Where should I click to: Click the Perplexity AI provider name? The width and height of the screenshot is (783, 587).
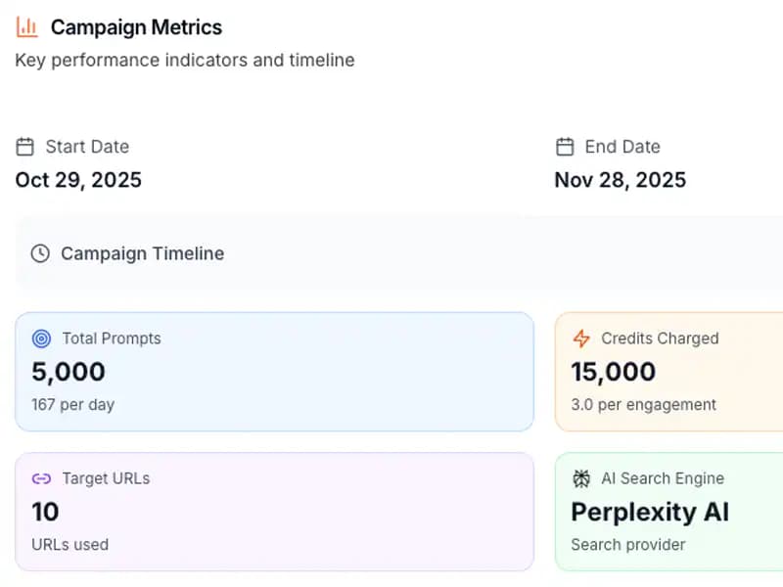651,512
